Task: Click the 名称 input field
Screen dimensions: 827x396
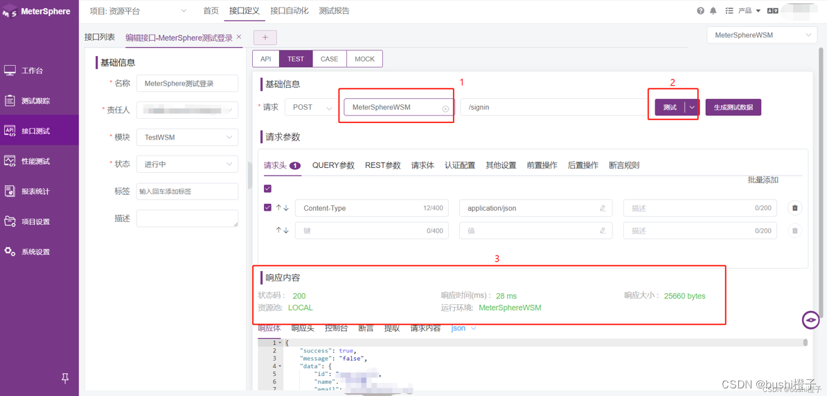Action: pos(187,83)
